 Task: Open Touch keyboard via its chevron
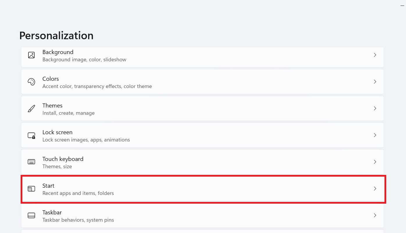(x=375, y=162)
